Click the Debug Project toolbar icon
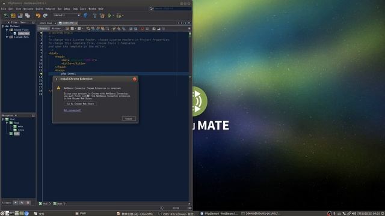385x216 pixels. coord(119,16)
